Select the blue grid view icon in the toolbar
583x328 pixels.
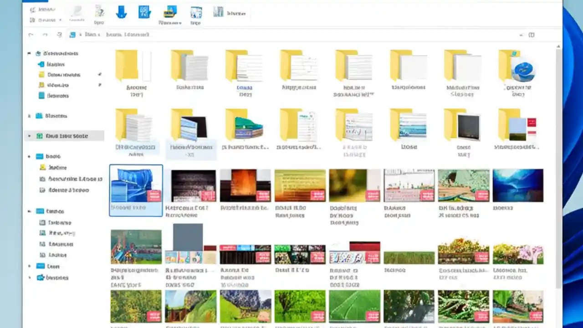tap(144, 12)
